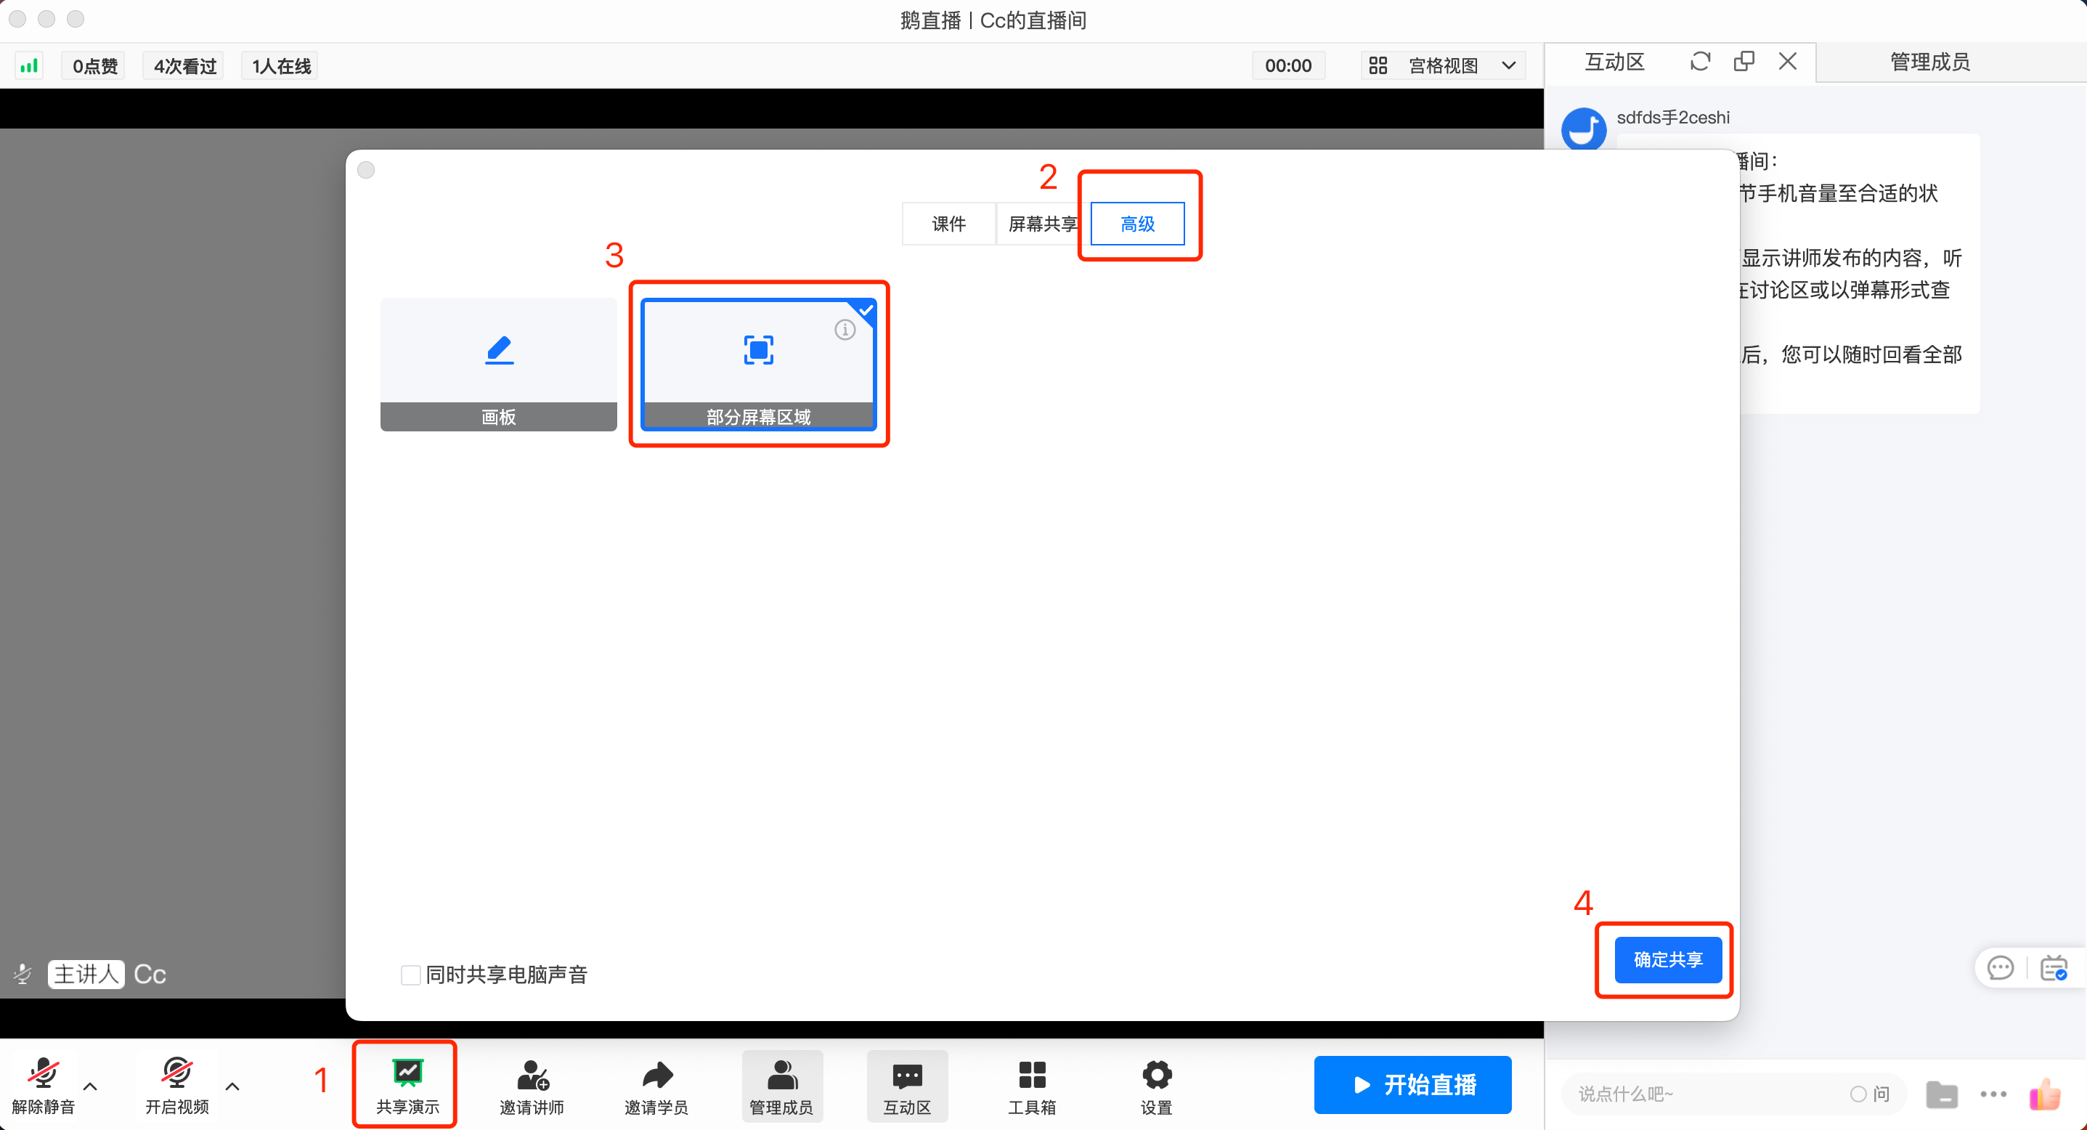Click info icon on 部分屏幕区域 card
Viewport: 2087px width, 1130px height.
click(845, 330)
